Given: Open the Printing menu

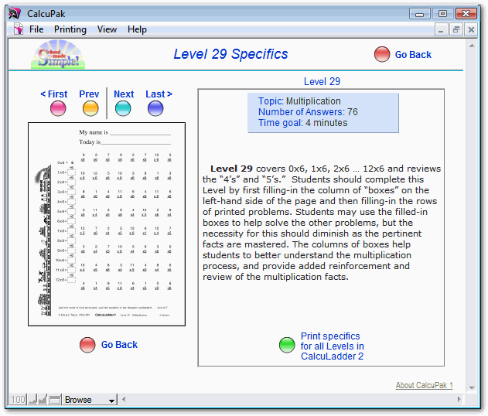Looking at the screenshot, I should pos(70,29).
